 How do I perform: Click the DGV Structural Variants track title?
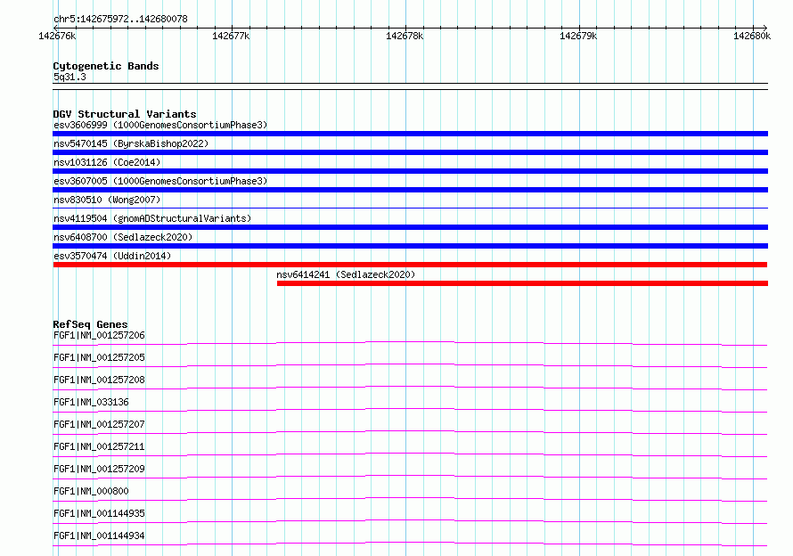(x=125, y=114)
